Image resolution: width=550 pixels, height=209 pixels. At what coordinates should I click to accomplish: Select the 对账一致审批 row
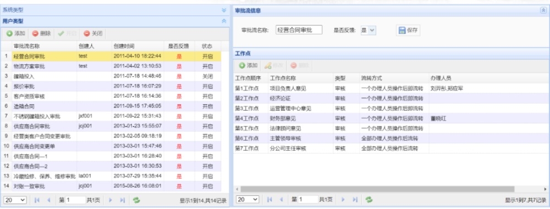[x=111, y=187]
